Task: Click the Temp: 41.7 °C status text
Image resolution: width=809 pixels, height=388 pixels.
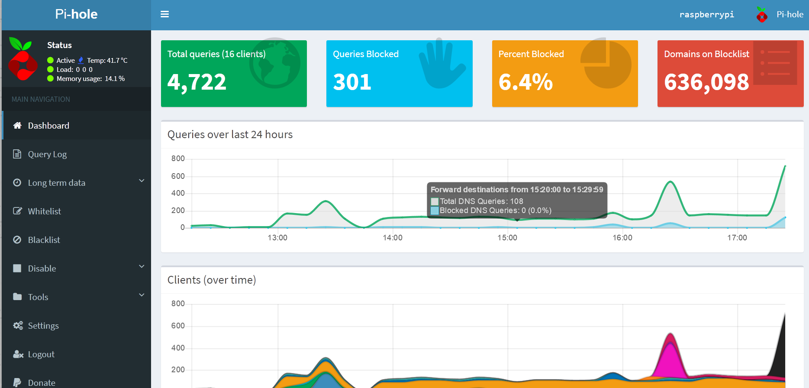Action: point(107,60)
